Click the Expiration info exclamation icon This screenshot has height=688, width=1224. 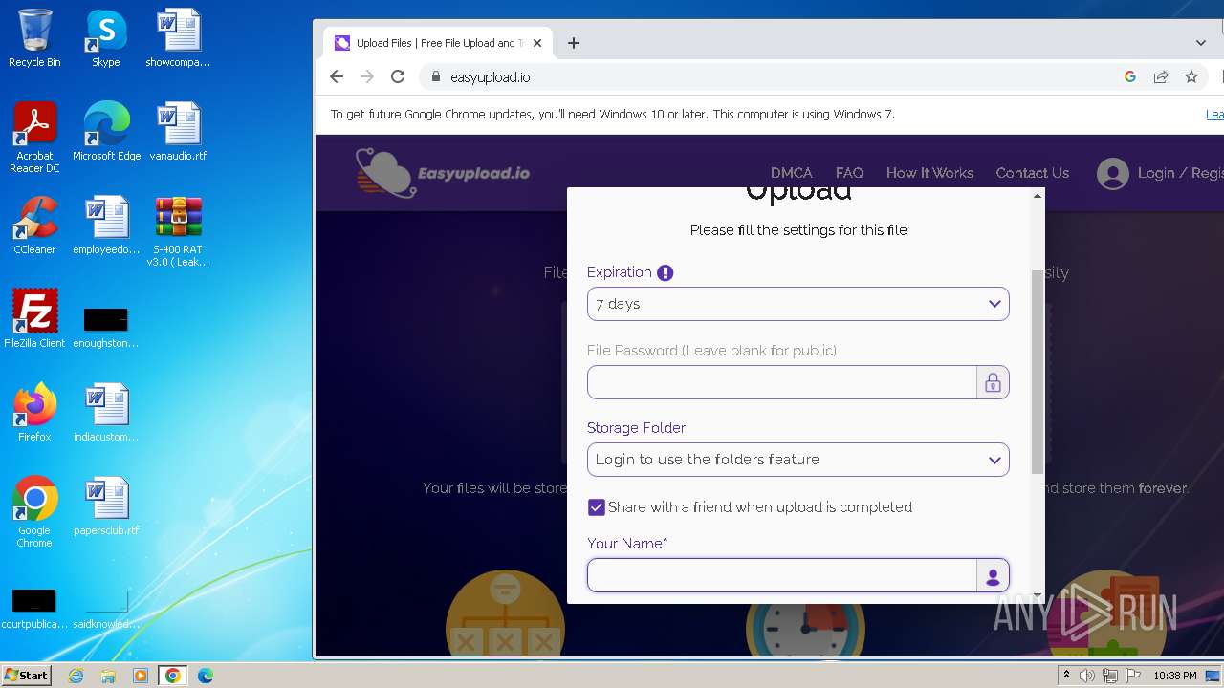[x=666, y=272]
